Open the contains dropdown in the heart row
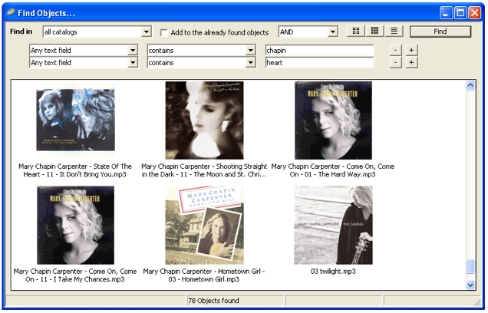This screenshot has width=488, height=313. pos(251,63)
